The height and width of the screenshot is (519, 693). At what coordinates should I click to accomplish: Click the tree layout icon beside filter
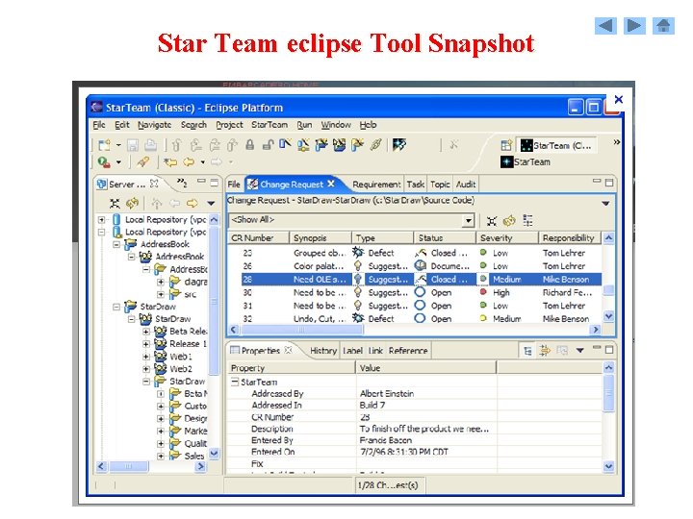click(x=527, y=220)
